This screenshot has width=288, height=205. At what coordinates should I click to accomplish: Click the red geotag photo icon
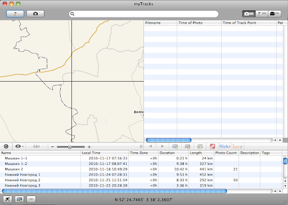[212, 146]
